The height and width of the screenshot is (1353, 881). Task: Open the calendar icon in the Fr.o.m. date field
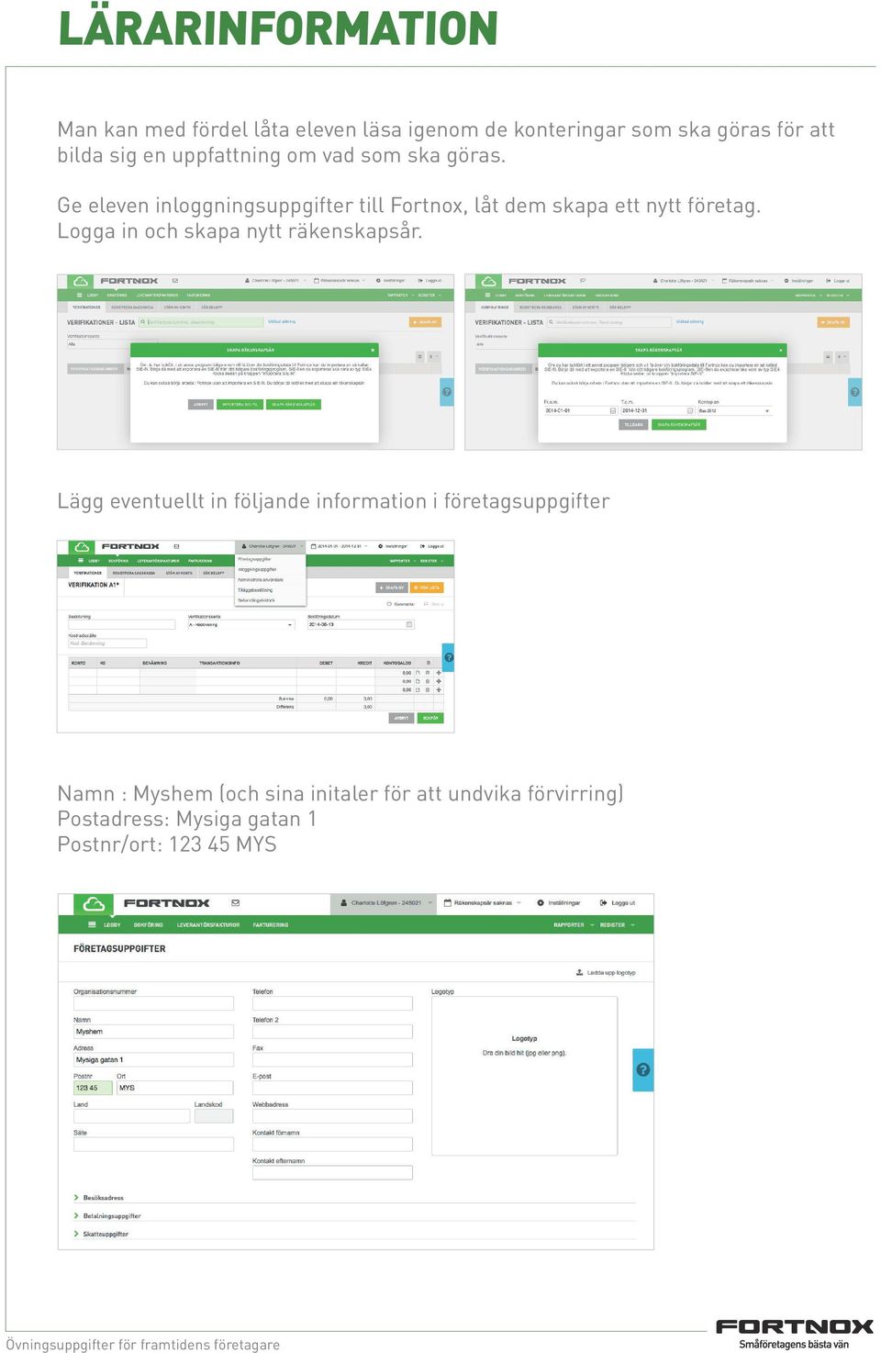coord(613,410)
